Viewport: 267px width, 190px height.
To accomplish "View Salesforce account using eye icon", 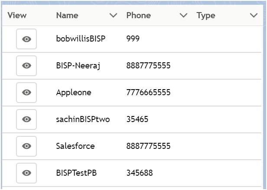I will click(x=26, y=146).
